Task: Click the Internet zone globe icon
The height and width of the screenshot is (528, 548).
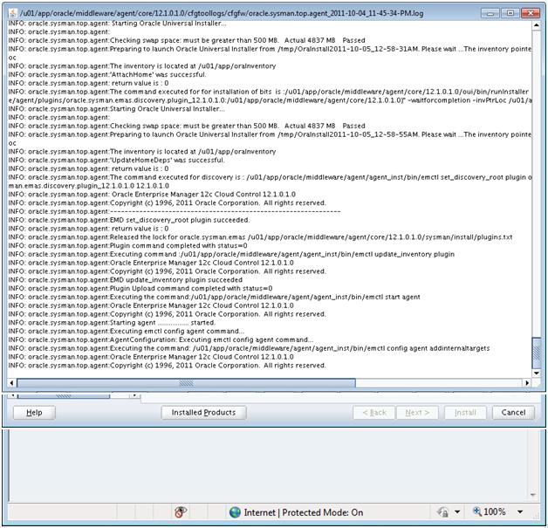Action: coord(235,512)
